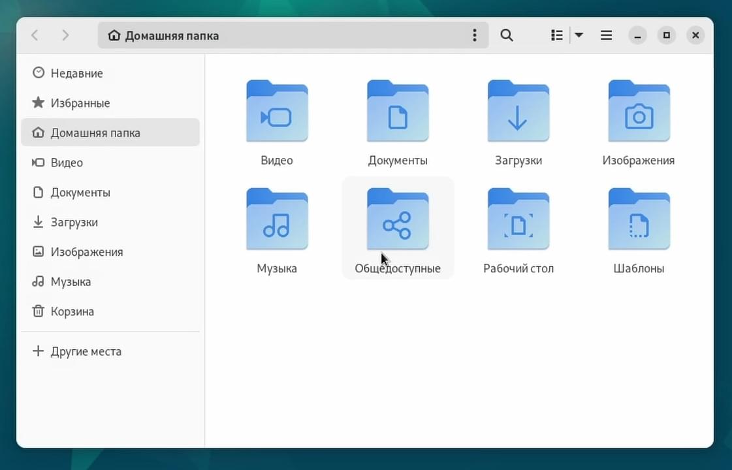This screenshot has height=470, width=732.
Task: Click house icon beside Домашняя папка in sidebar
Action: pyautogui.click(x=39, y=133)
